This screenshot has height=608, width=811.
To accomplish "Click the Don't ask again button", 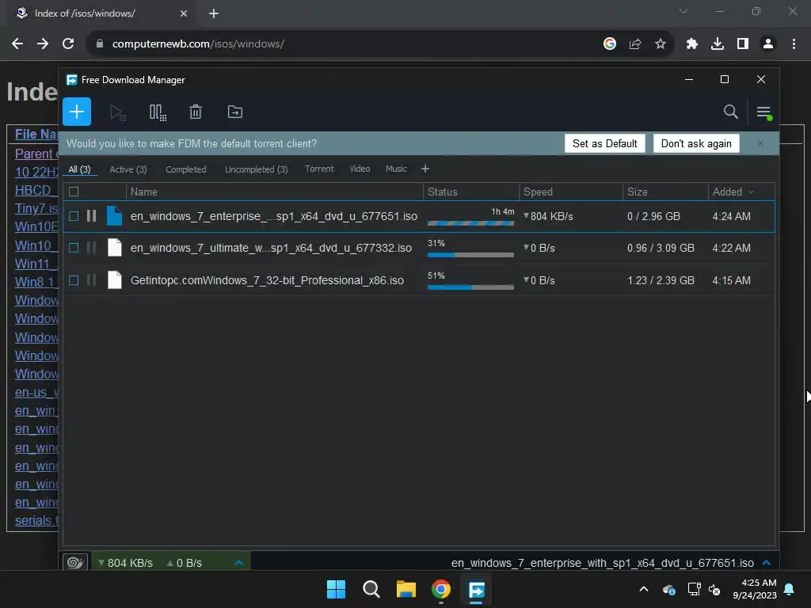I will 696,144.
